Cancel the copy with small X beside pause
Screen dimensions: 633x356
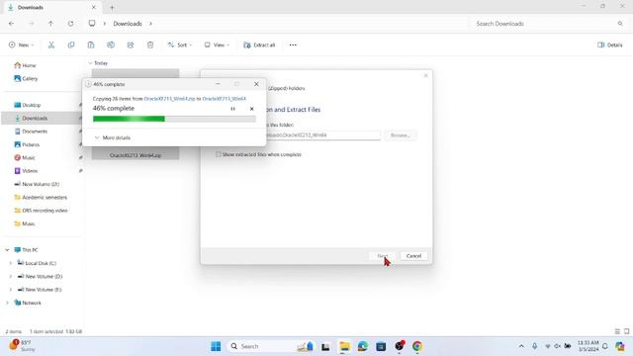pos(251,109)
